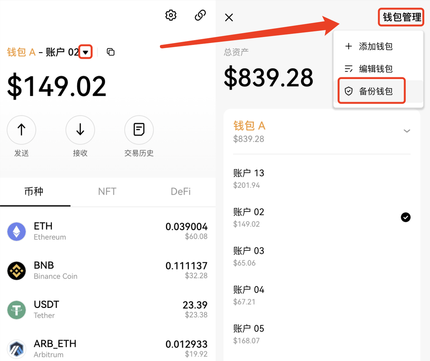Screen dimensions: 430x361
Task: Open 钱包管理 wallet management
Action: [x=401, y=17]
